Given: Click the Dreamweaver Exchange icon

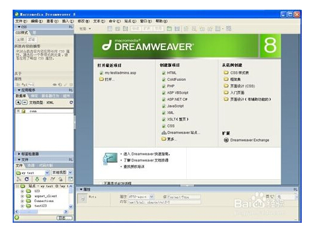Looking at the screenshot, I should pyautogui.click(x=226, y=140).
